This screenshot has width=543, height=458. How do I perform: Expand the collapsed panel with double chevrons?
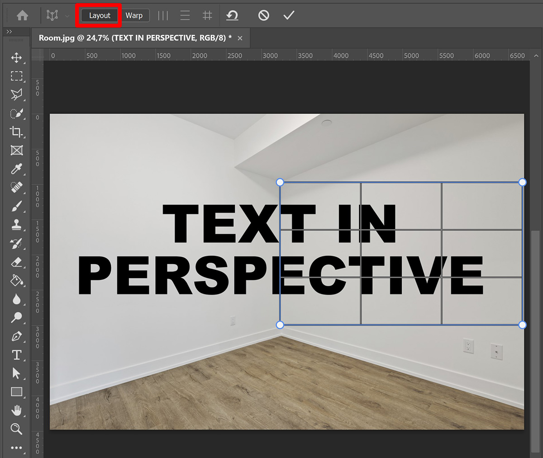click(x=9, y=32)
